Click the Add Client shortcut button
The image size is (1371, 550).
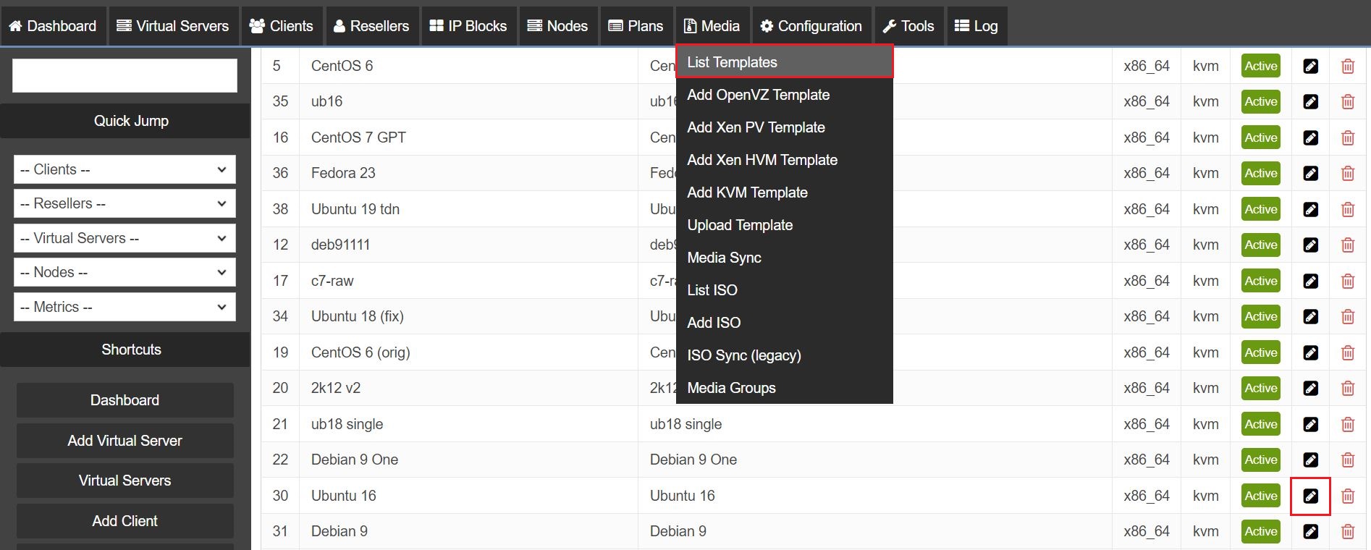[125, 521]
